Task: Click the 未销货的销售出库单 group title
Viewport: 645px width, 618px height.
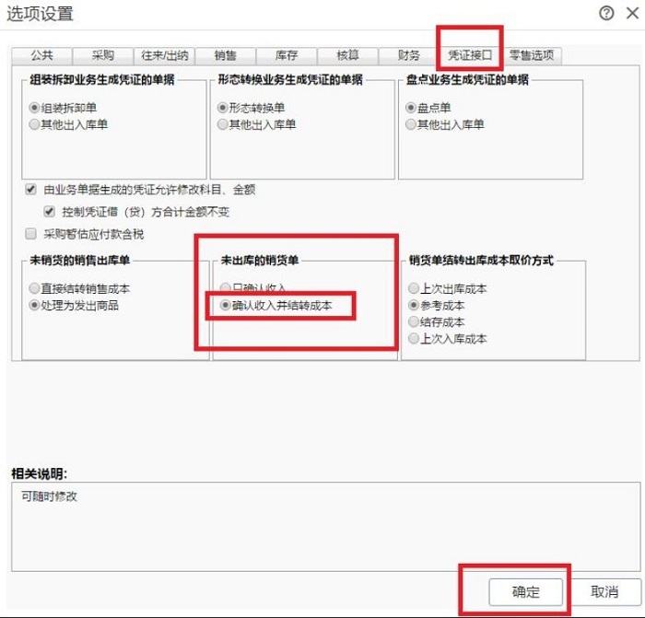Action: point(80,261)
